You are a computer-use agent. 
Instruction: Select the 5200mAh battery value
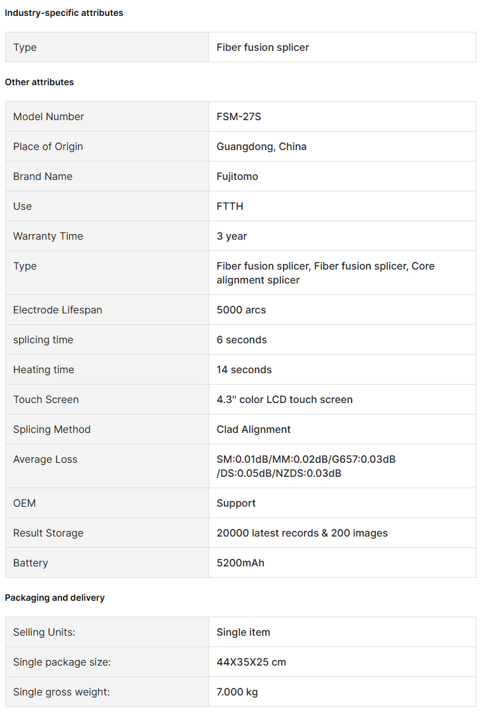click(240, 563)
